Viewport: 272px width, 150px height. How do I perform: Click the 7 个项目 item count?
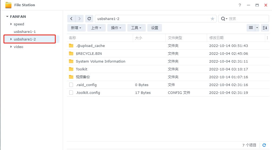pos(249,145)
